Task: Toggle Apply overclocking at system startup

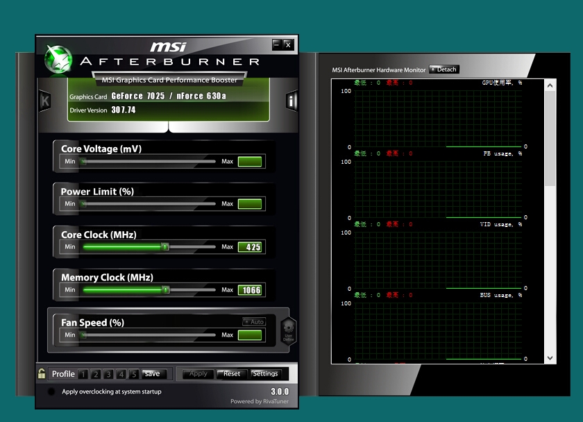Action: point(51,391)
